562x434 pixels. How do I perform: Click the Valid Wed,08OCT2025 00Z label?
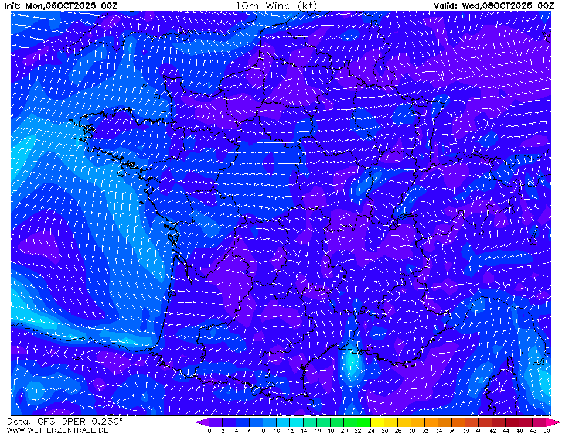pyautogui.click(x=493, y=5)
